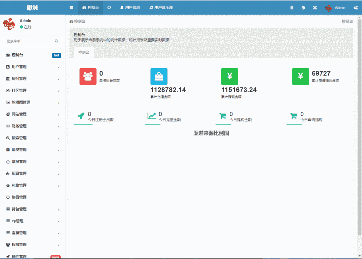362x259 pixels.
Task: Open the settings gears icon at top right
Action: tap(356, 7)
